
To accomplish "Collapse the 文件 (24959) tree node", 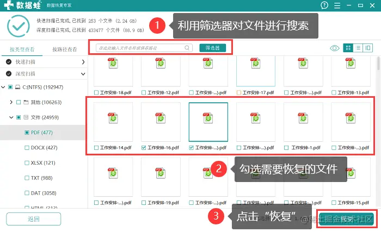I will click(x=11, y=117).
